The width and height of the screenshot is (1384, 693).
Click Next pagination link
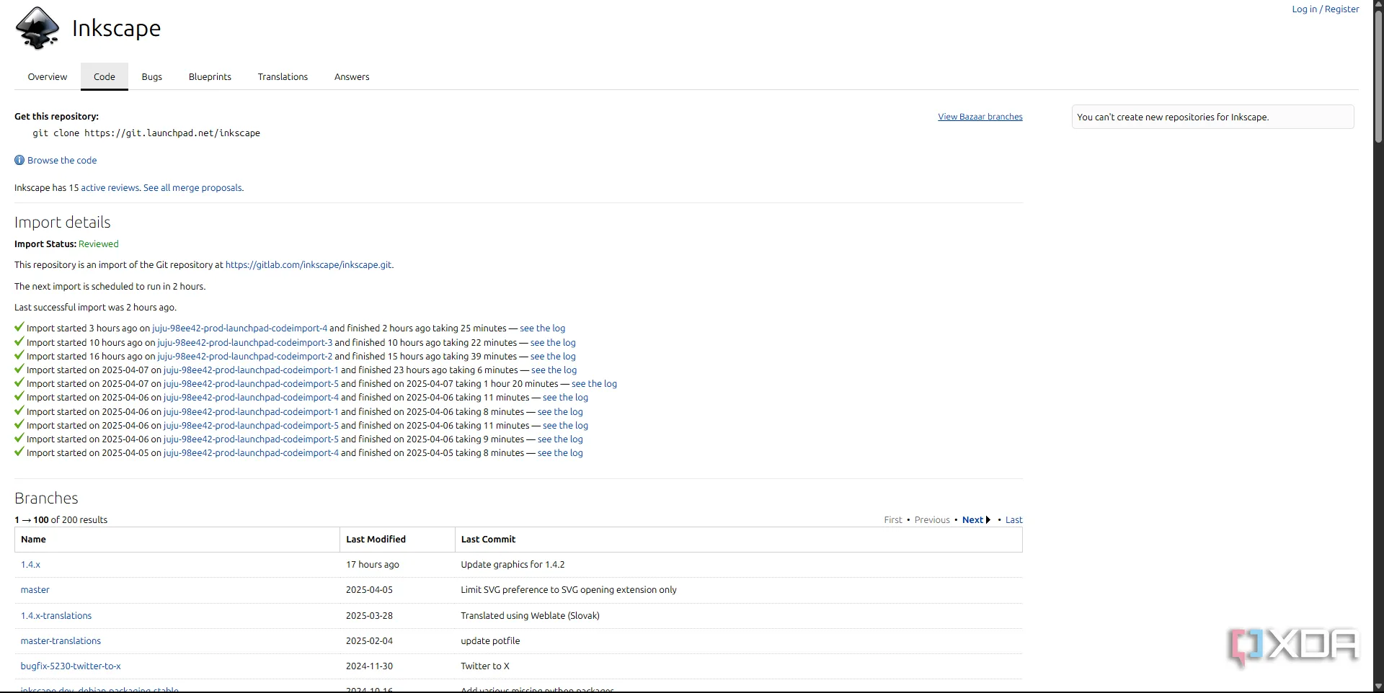click(972, 520)
